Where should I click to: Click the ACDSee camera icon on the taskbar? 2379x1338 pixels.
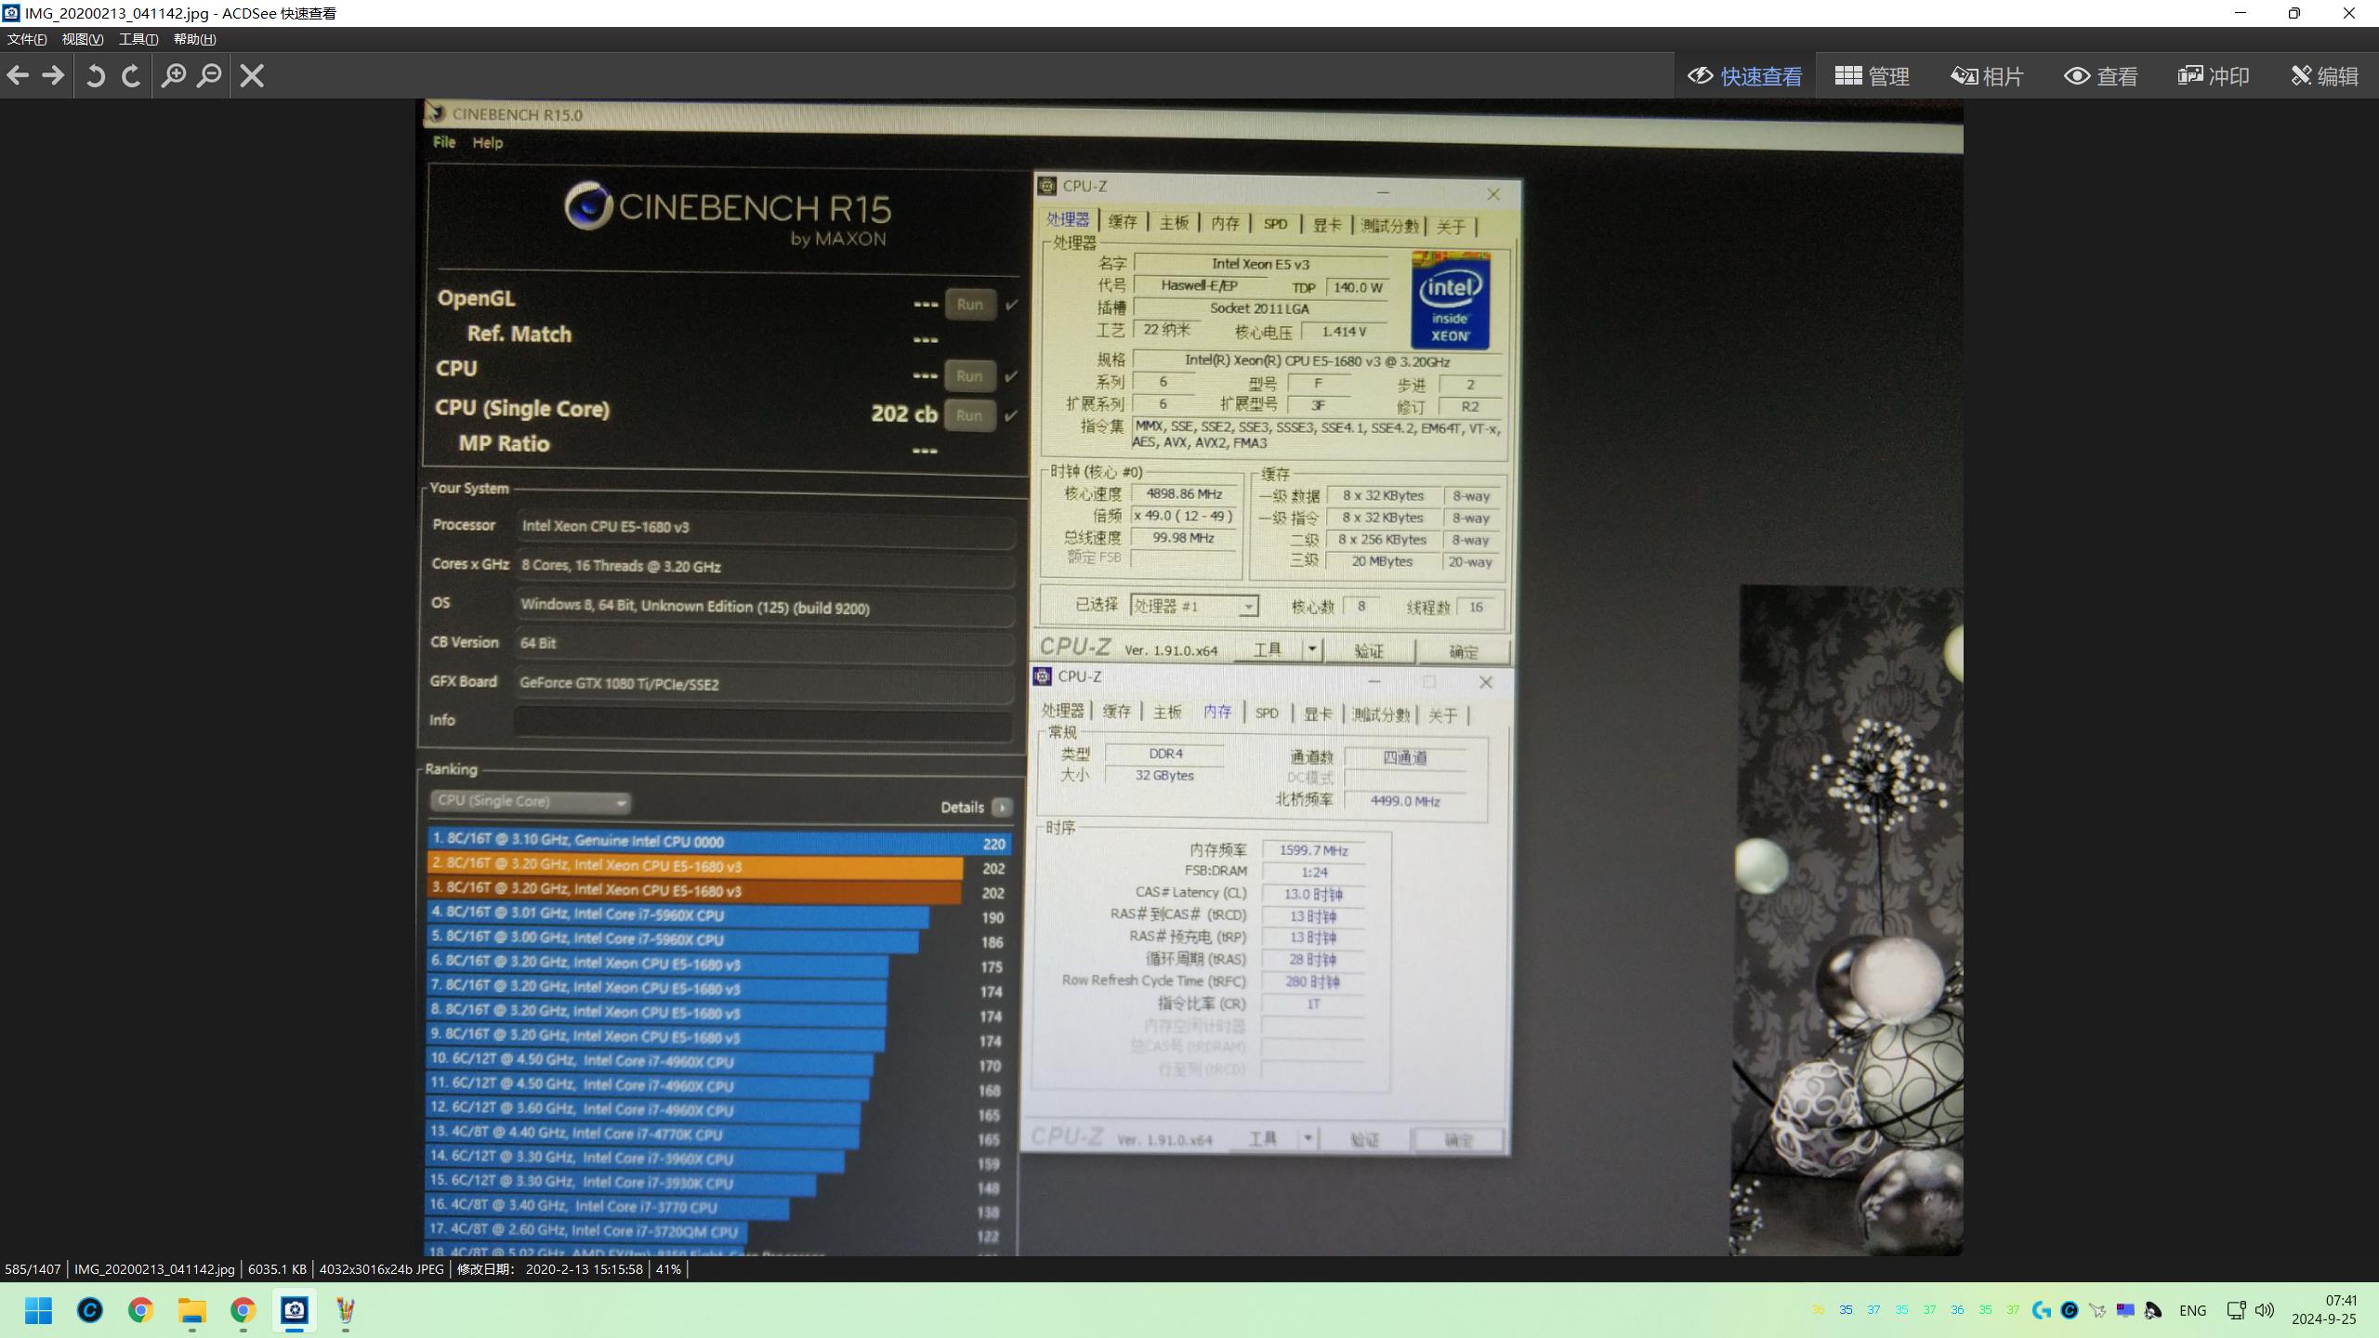coord(295,1310)
